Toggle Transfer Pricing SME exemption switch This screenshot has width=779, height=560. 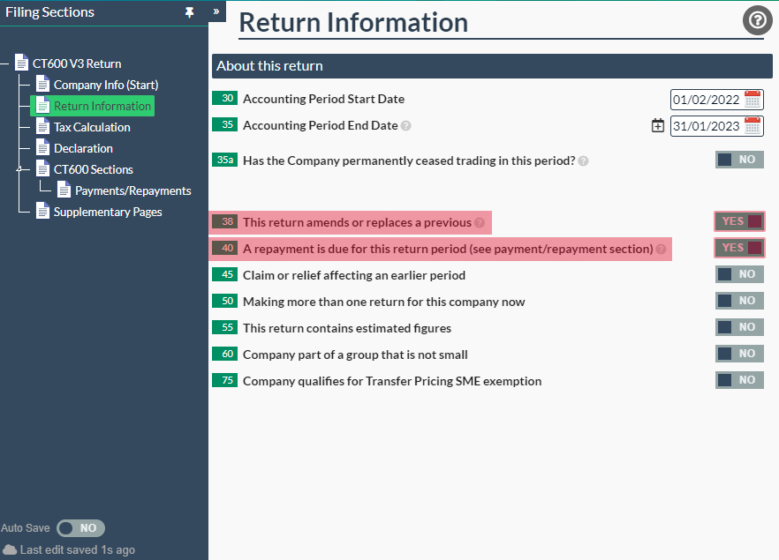(739, 380)
